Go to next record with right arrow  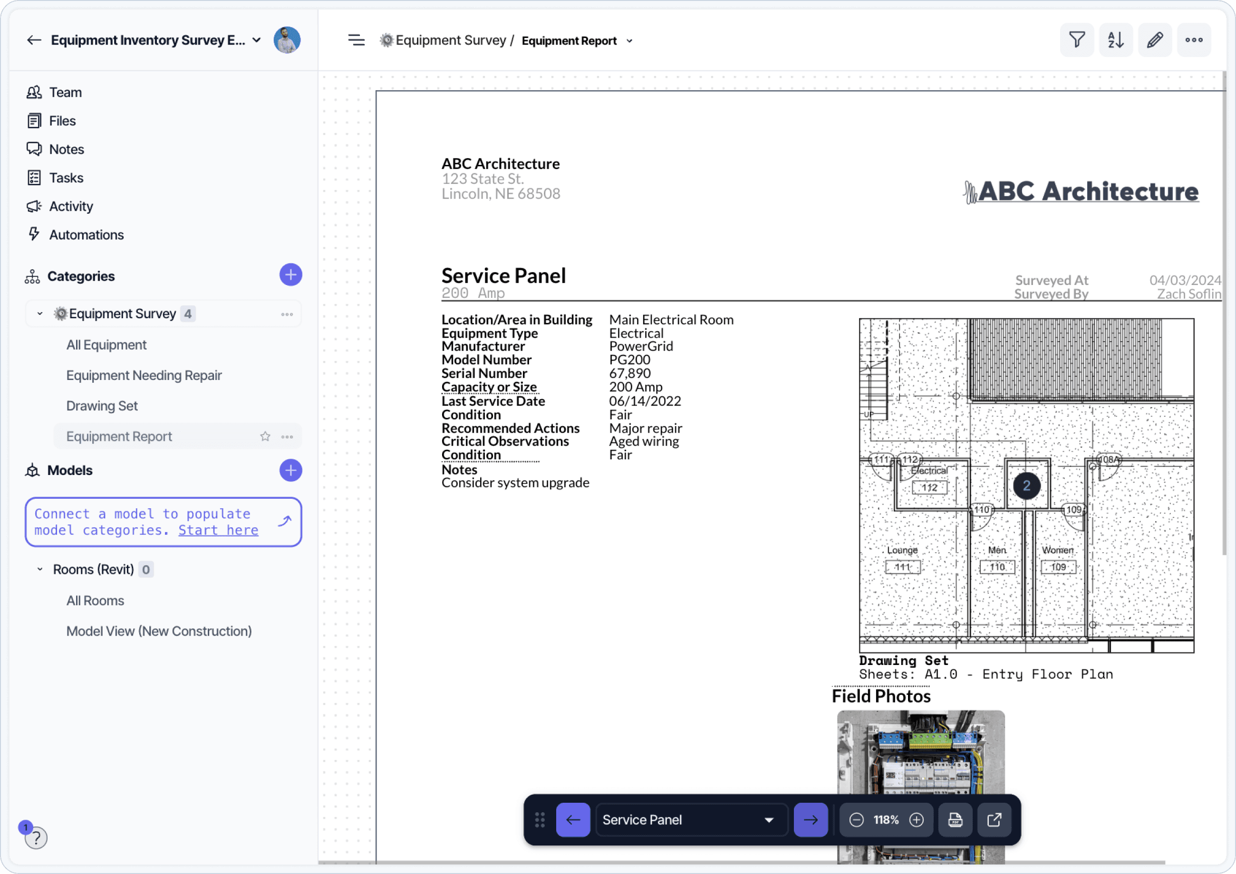[811, 820]
